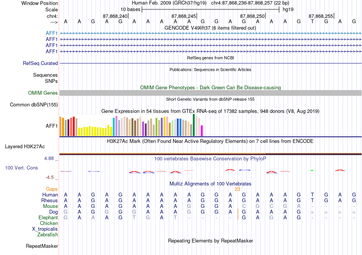Click the RepeatMasker track label
The image size is (362, 255).
point(42,246)
